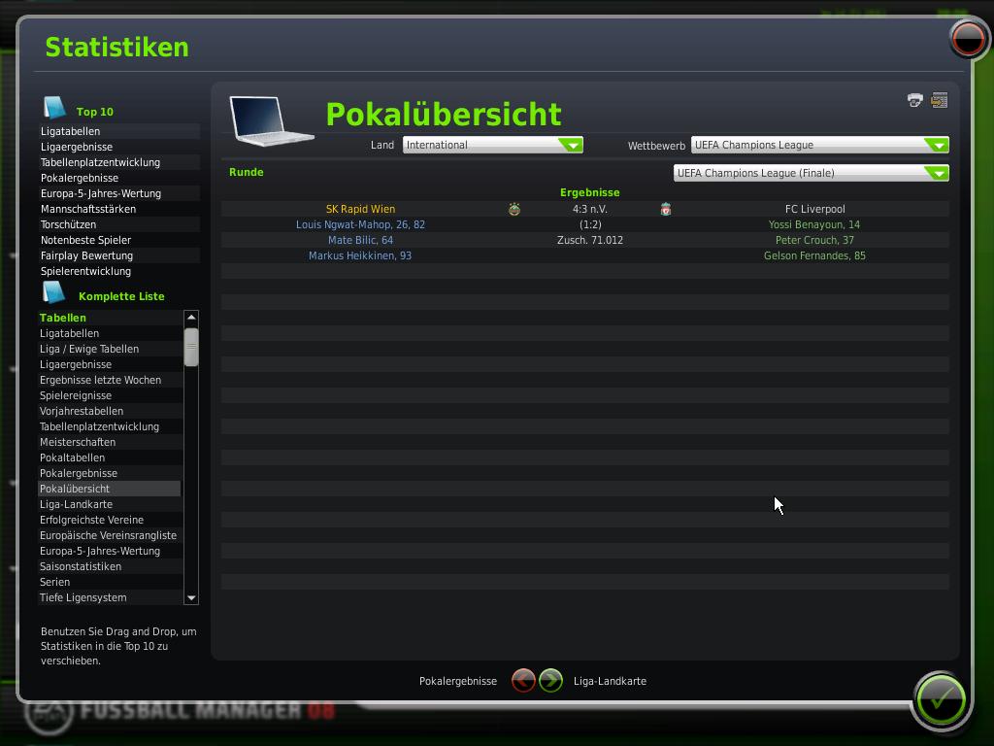Open Europäische Vereinsrangliste entry
Image resolution: width=994 pixels, height=746 pixels.
pos(108,535)
